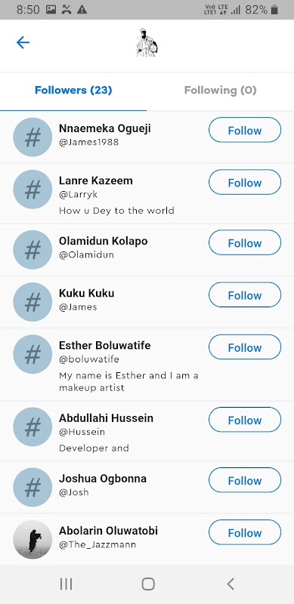The height and width of the screenshot is (604, 294).
Task: Open Abolarin Oluwatobi's profile photo
Action: point(32,539)
